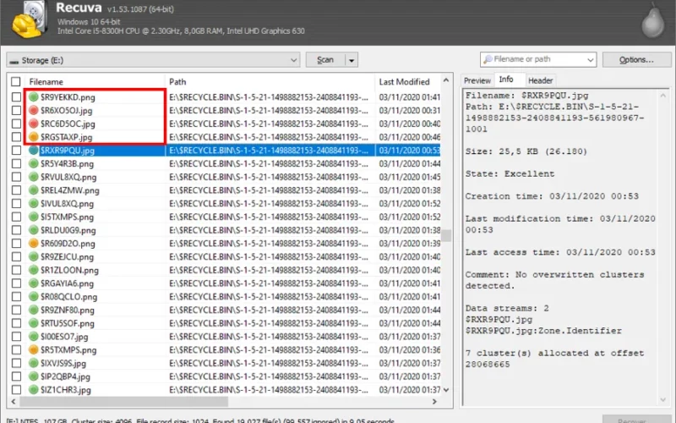This screenshot has height=423, width=676.
Task: Click the red status icon beside $R6XO5OJ.jpg
Action: coord(34,111)
